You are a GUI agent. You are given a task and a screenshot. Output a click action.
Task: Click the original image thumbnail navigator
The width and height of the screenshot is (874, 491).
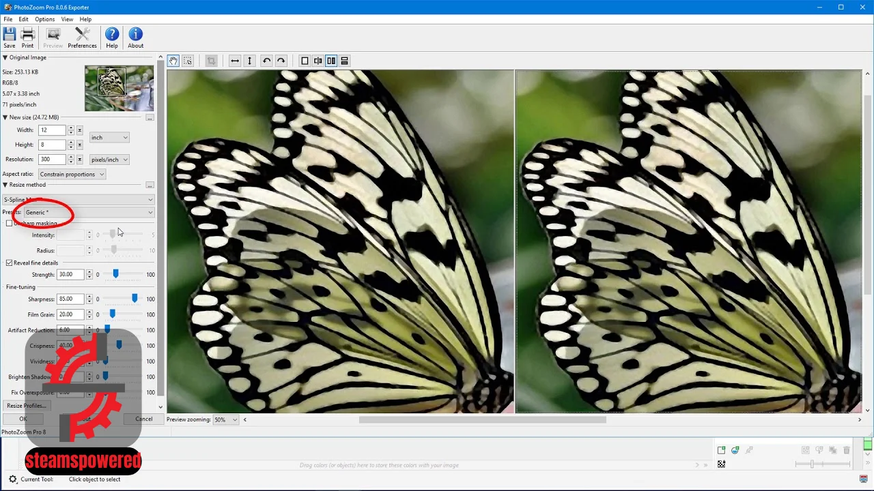point(119,88)
